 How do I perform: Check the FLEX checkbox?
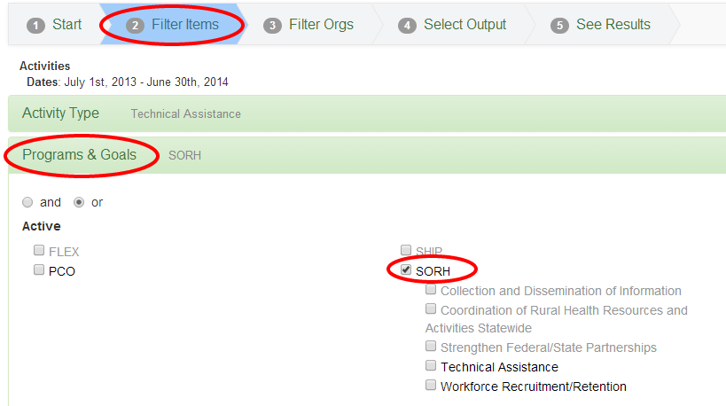(39, 251)
